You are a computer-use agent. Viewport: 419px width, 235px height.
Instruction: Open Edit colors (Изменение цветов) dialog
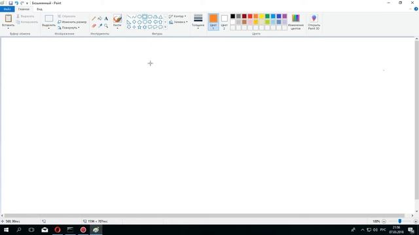296,22
